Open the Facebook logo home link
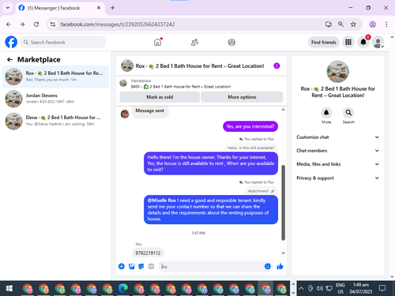Image resolution: width=395 pixels, height=296 pixels. pyautogui.click(x=11, y=42)
